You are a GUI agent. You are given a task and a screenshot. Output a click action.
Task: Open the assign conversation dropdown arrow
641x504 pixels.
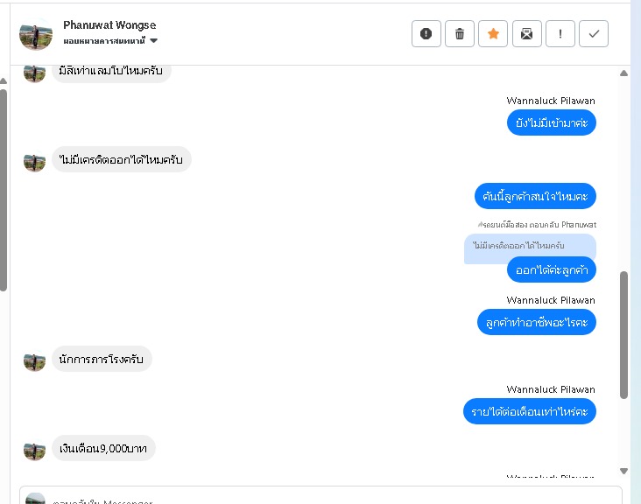[x=154, y=41]
